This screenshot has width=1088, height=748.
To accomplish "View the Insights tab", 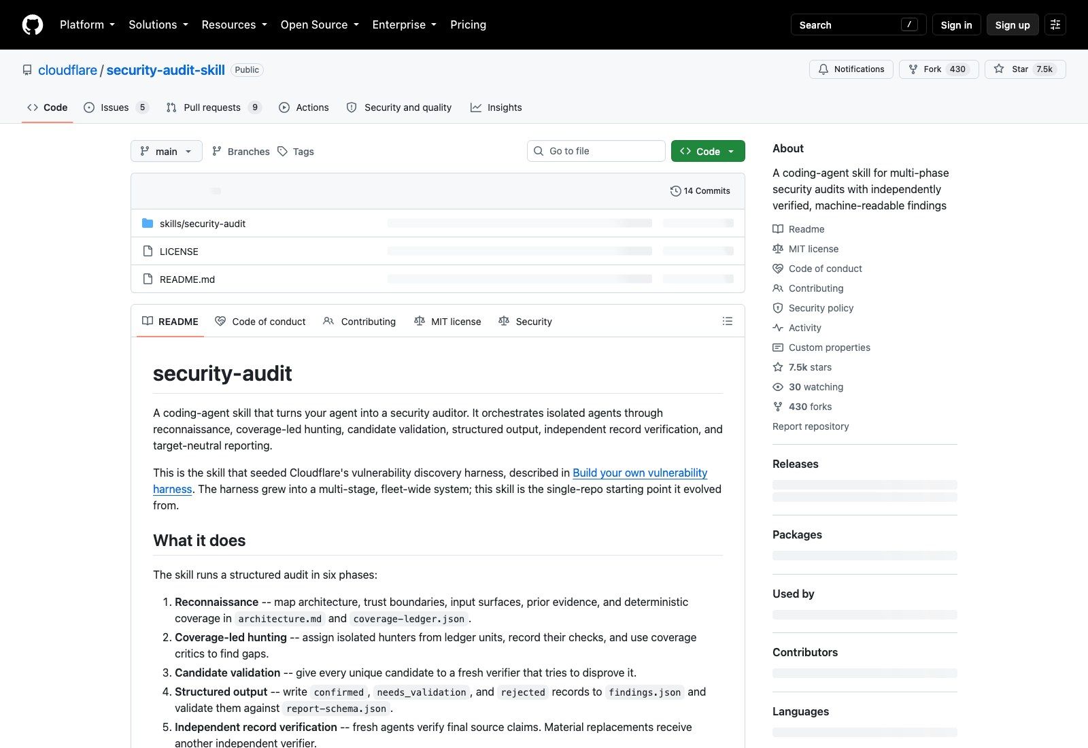I will click(496, 107).
